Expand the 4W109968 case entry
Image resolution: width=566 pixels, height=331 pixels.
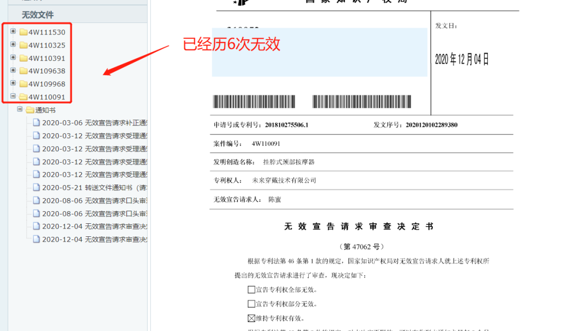(13, 84)
